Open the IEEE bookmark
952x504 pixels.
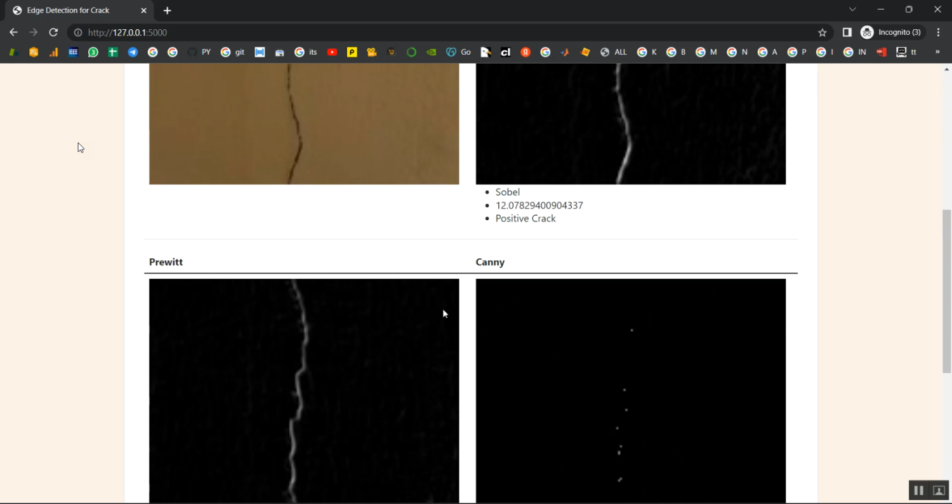tap(73, 52)
